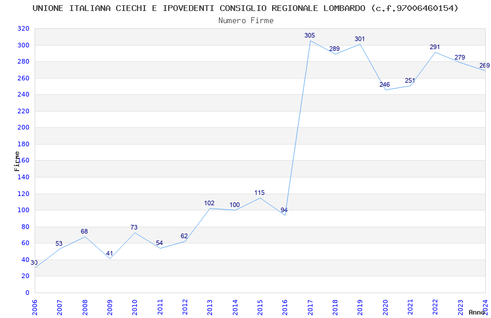Select the data label 246 for 2020
The height and width of the screenshot is (318, 491).
pos(385,84)
